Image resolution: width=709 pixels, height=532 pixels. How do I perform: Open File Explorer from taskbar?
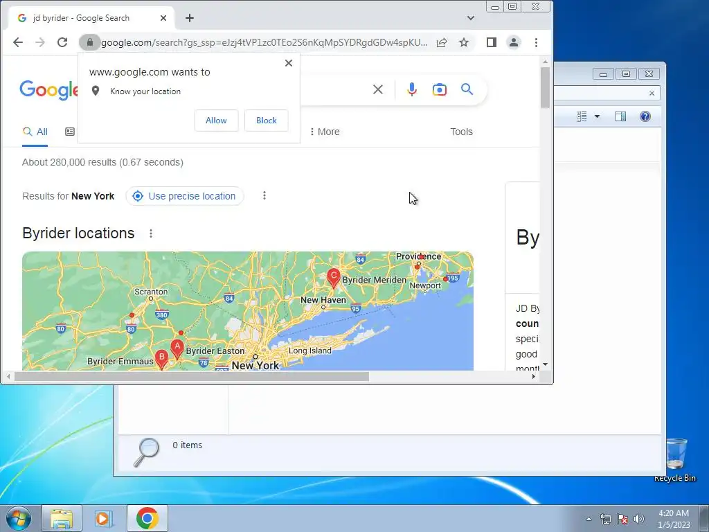pyautogui.click(x=62, y=518)
